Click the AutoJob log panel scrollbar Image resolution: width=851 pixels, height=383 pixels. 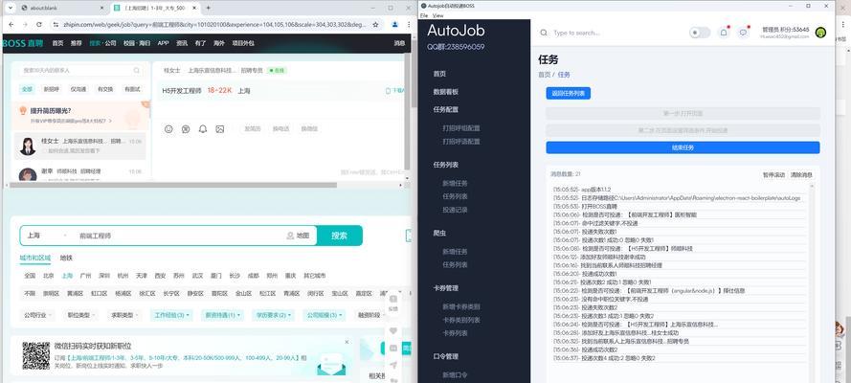[812, 282]
